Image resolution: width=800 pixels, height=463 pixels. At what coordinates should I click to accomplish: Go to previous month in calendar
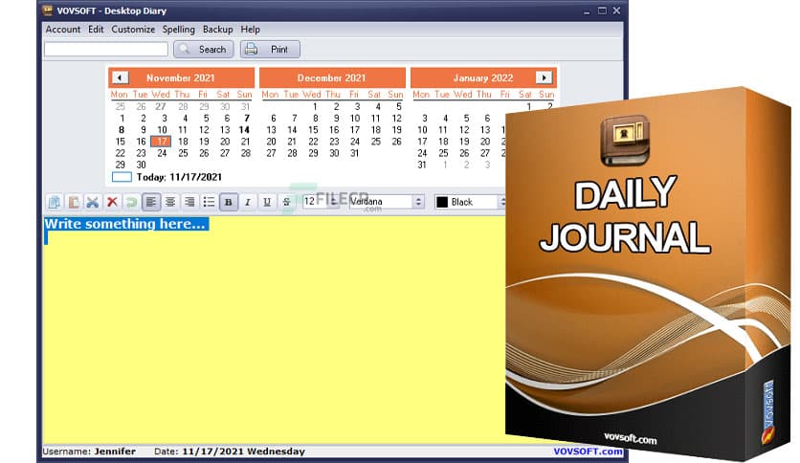point(120,77)
